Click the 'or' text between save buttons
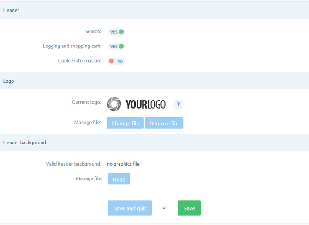 (x=165, y=207)
